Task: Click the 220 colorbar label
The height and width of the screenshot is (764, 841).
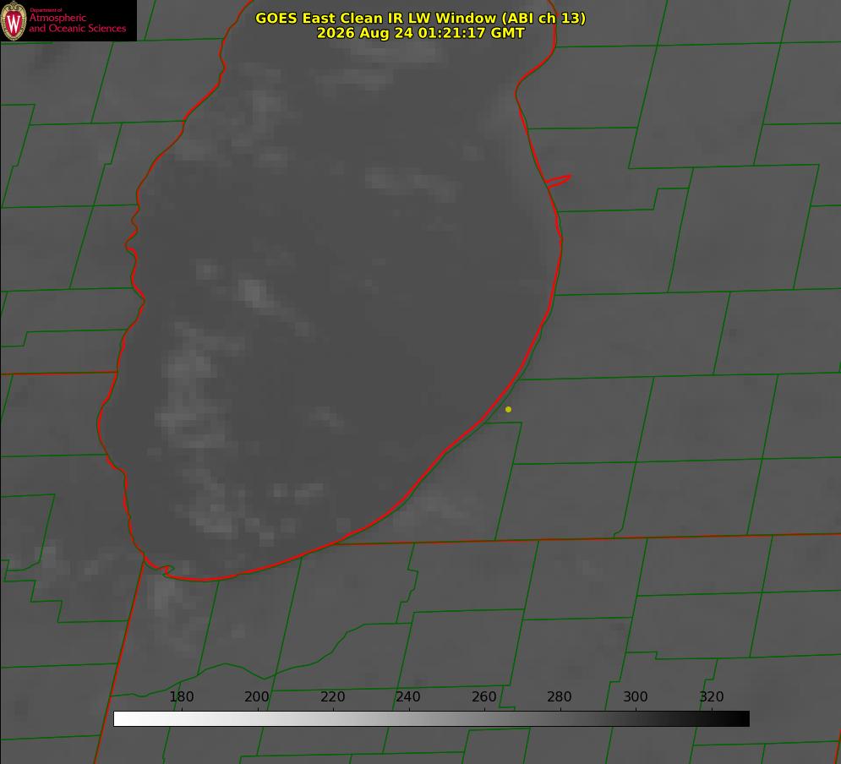Action: click(x=332, y=696)
